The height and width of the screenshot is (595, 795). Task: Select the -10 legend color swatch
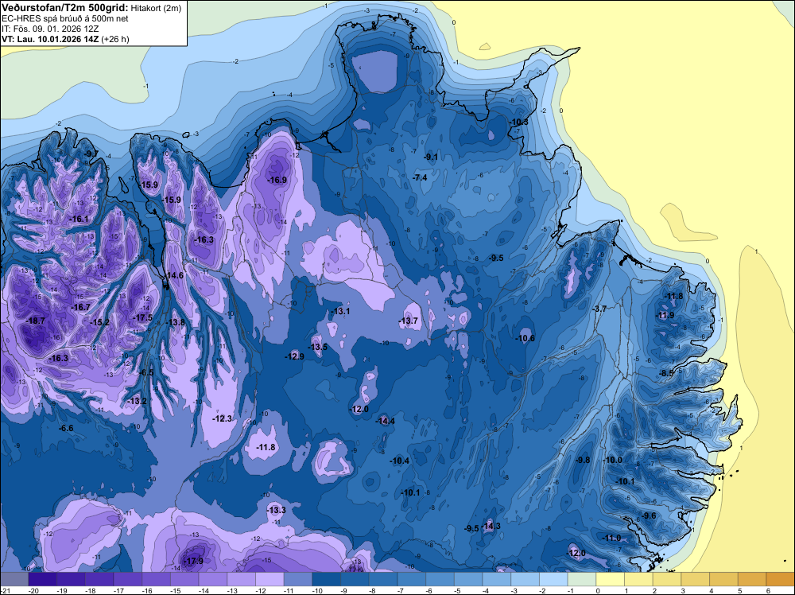tap(327, 577)
